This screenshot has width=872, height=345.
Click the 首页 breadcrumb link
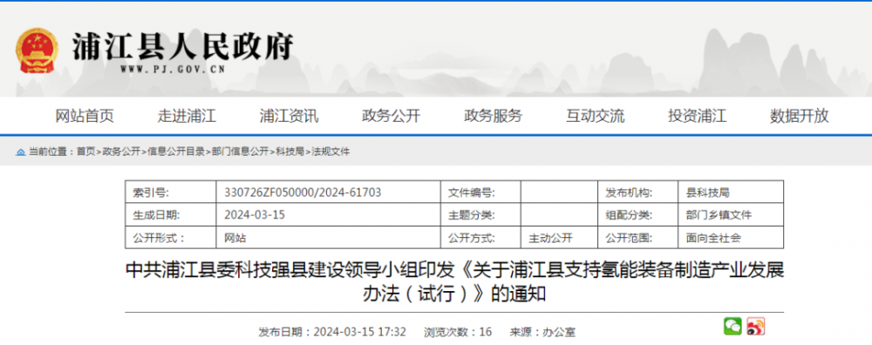point(86,152)
